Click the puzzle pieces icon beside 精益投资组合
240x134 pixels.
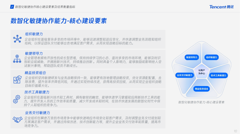tap(17, 79)
